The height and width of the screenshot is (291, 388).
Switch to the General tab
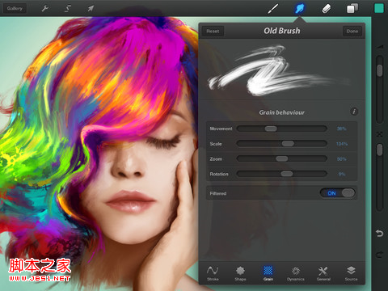323,273
